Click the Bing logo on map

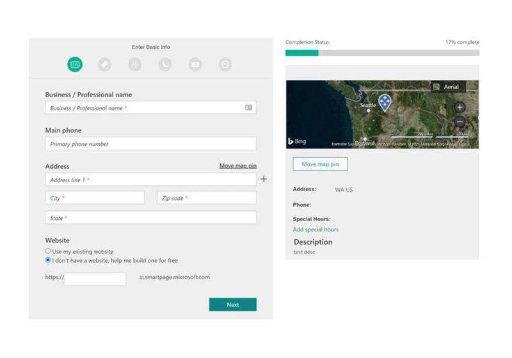tap(297, 141)
